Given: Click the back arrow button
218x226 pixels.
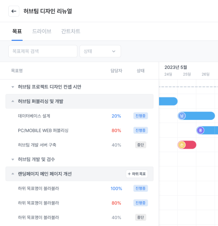Looking at the screenshot, I should [14, 11].
